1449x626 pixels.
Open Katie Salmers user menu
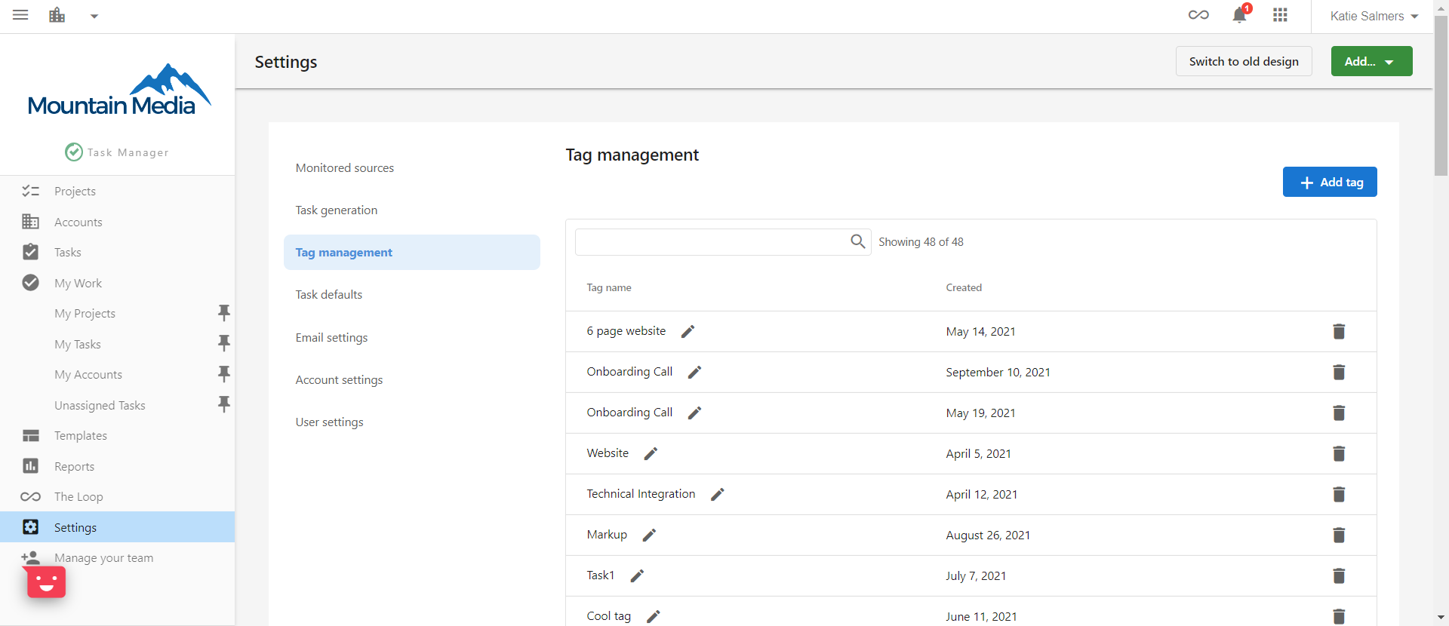(x=1374, y=16)
